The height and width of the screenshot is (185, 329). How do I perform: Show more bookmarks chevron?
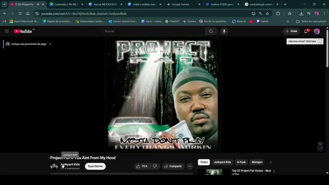pos(288,21)
